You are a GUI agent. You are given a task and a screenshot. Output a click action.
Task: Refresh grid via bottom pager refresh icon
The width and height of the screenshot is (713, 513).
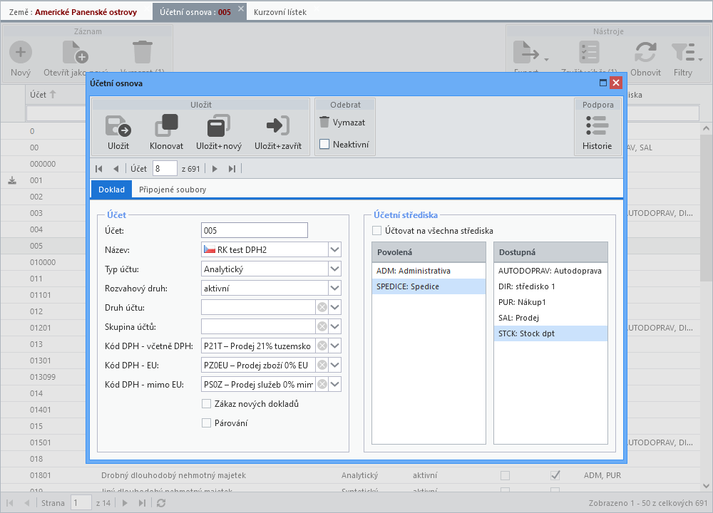[161, 503]
